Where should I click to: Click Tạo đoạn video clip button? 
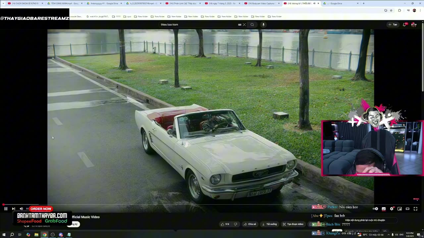point(293,224)
